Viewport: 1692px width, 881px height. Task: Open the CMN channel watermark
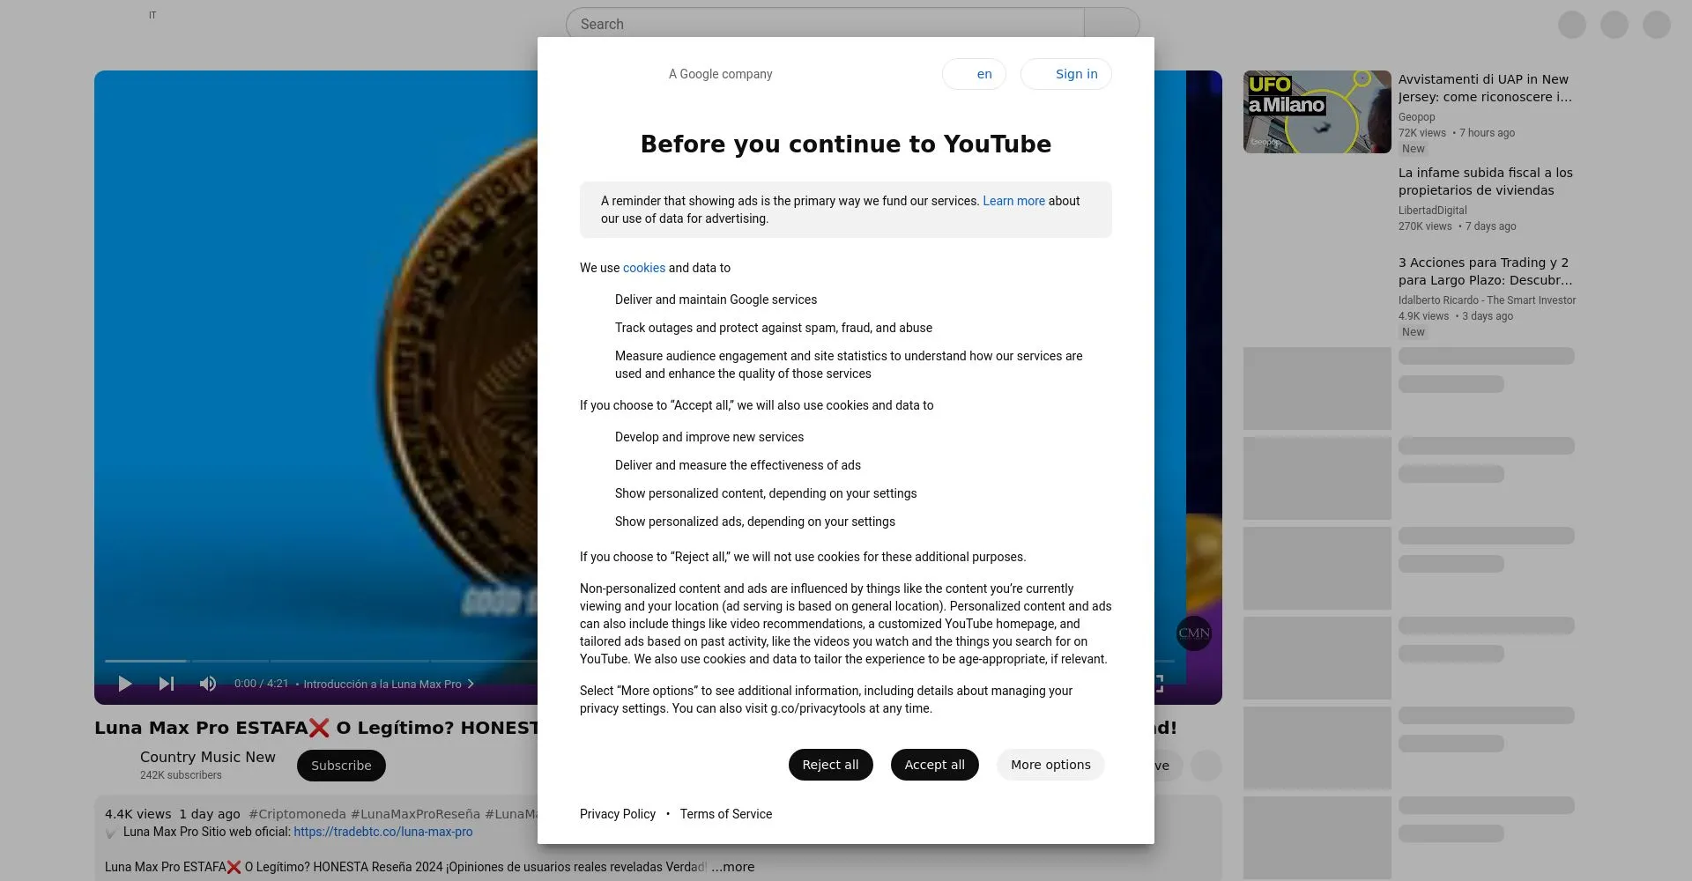pyautogui.click(x=1193, y=633)
